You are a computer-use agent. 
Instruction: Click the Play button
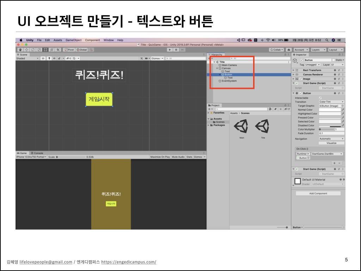coord(170,49)
